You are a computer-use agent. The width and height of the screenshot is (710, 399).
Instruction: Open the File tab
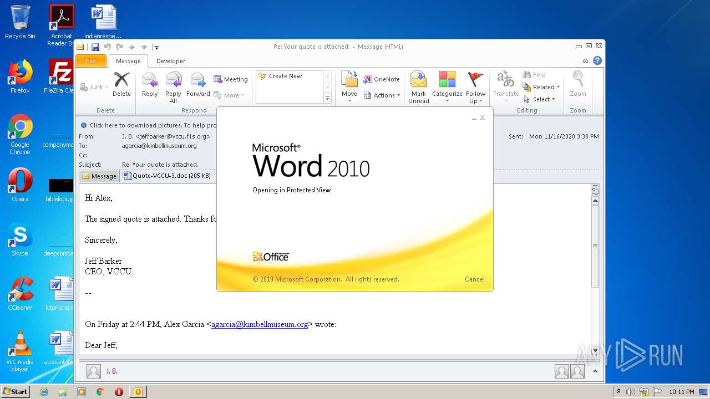pyautogui.click(x=91, y=61)
